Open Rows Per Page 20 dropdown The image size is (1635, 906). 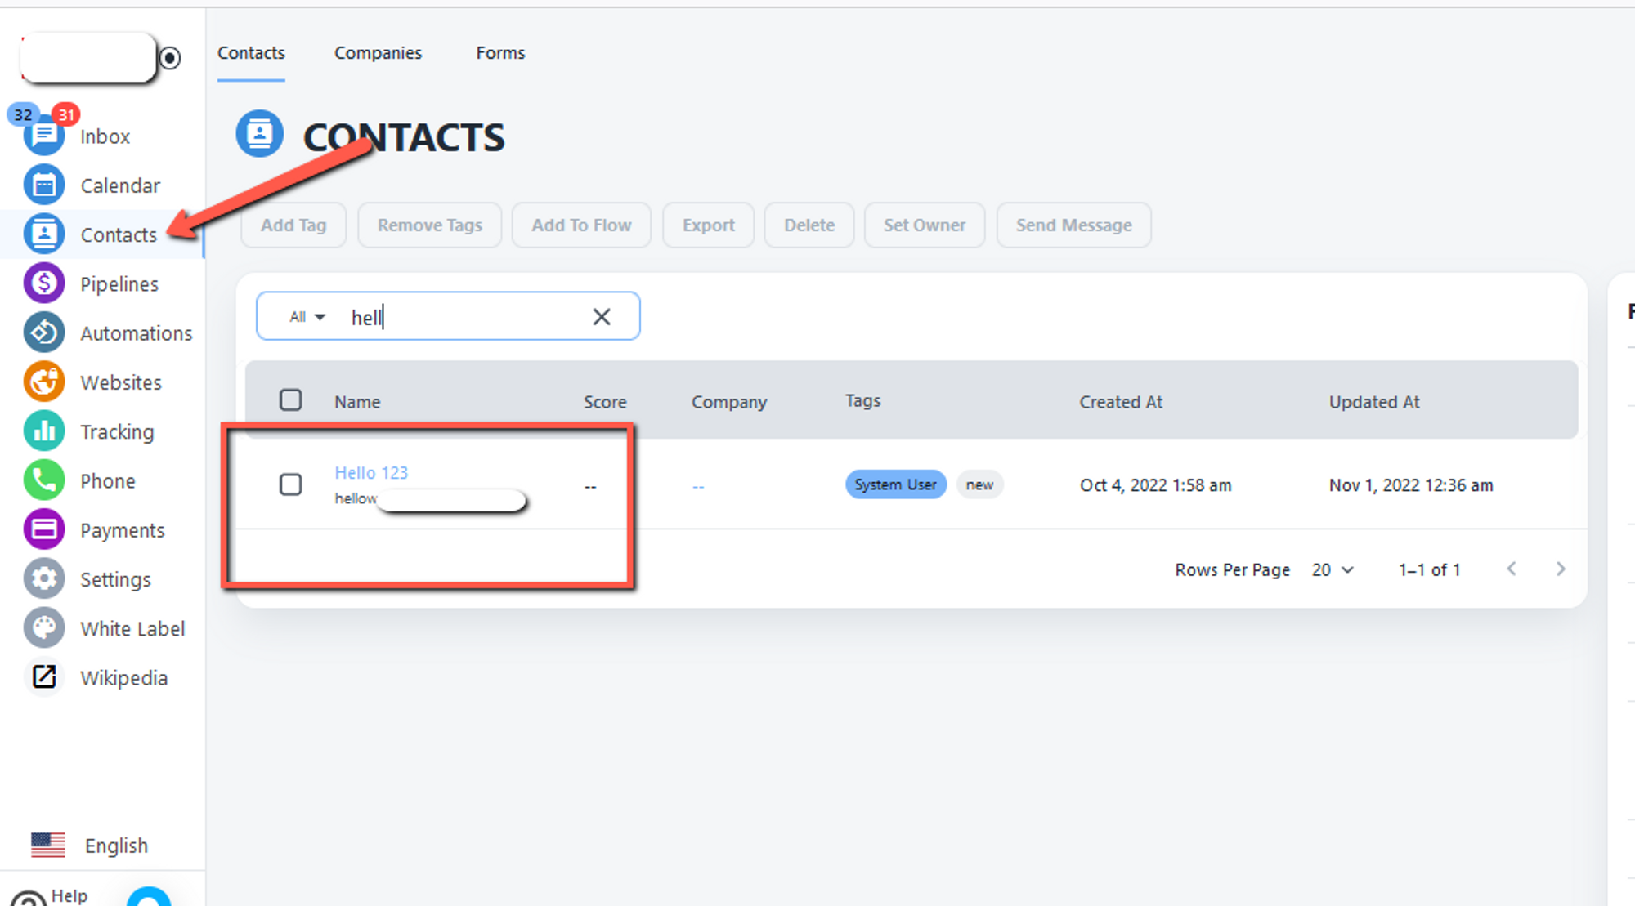click(x=1333, y=570)
